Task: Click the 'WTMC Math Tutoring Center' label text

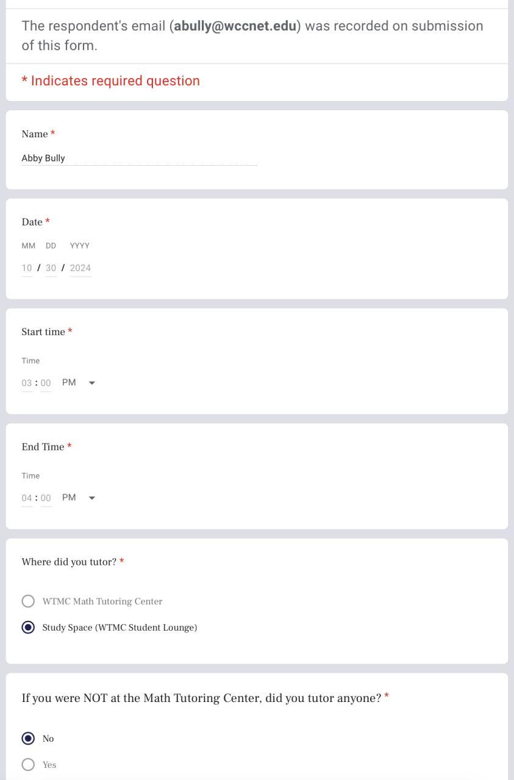Action: point(102,601)
